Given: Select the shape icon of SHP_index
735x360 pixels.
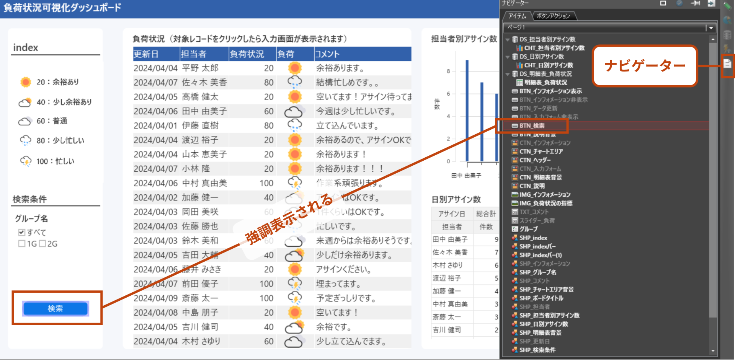Looking at the screenshot, I should (515, 238).
